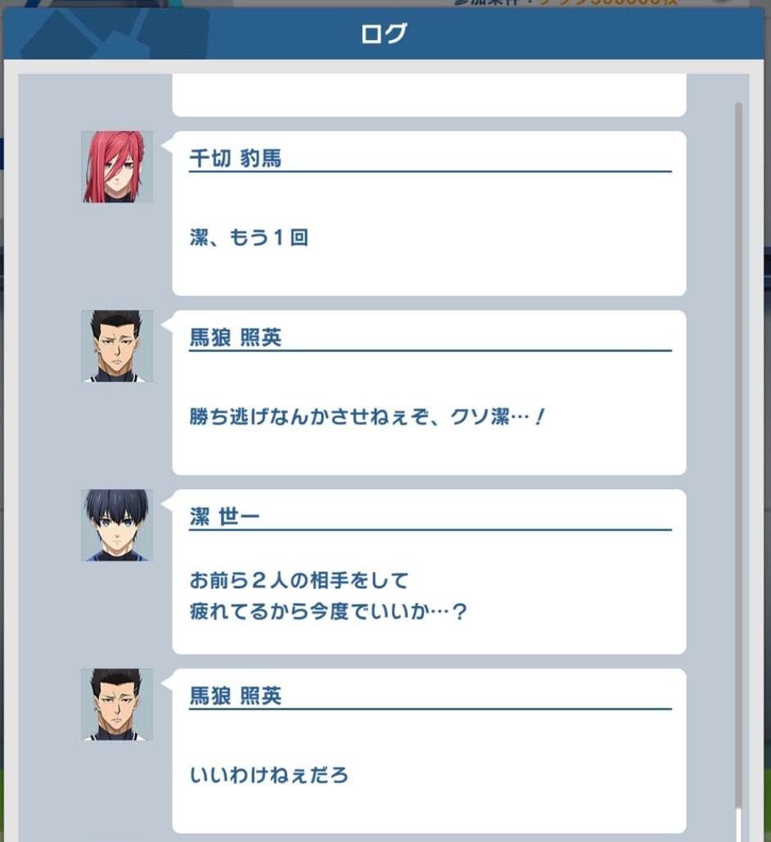Screen dimensions: 771x842
Task: Click the ログ header title
Action: 384,34
